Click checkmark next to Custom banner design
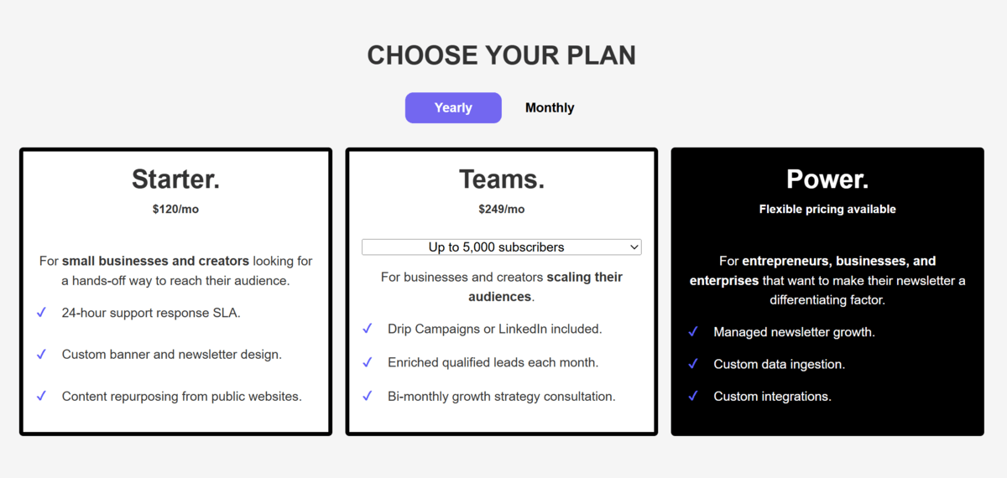Viewport: 1007px width, 478px height. [x=41, y=355]
